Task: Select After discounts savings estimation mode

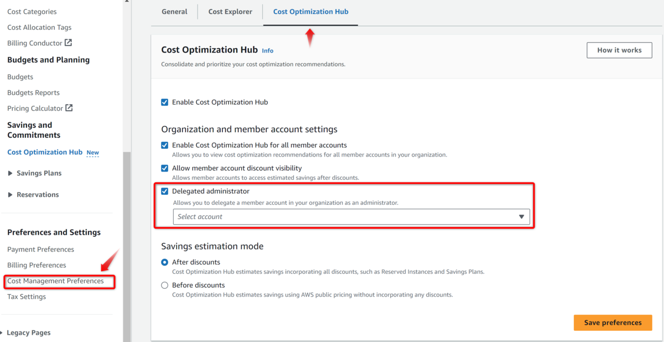Action: (x=164, y=262)
